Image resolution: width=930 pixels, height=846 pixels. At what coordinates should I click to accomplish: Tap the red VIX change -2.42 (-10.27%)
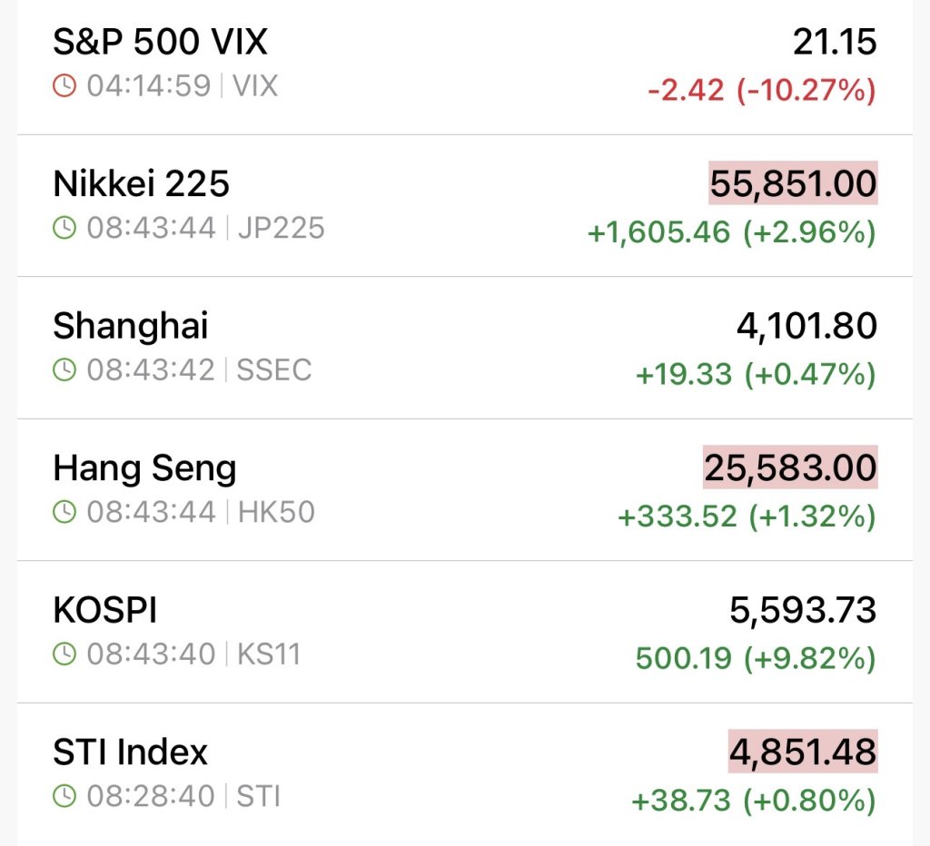click(x=761, y=91)
